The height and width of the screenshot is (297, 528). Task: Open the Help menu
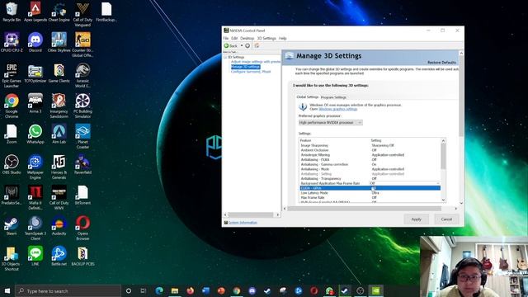[282, 38]
